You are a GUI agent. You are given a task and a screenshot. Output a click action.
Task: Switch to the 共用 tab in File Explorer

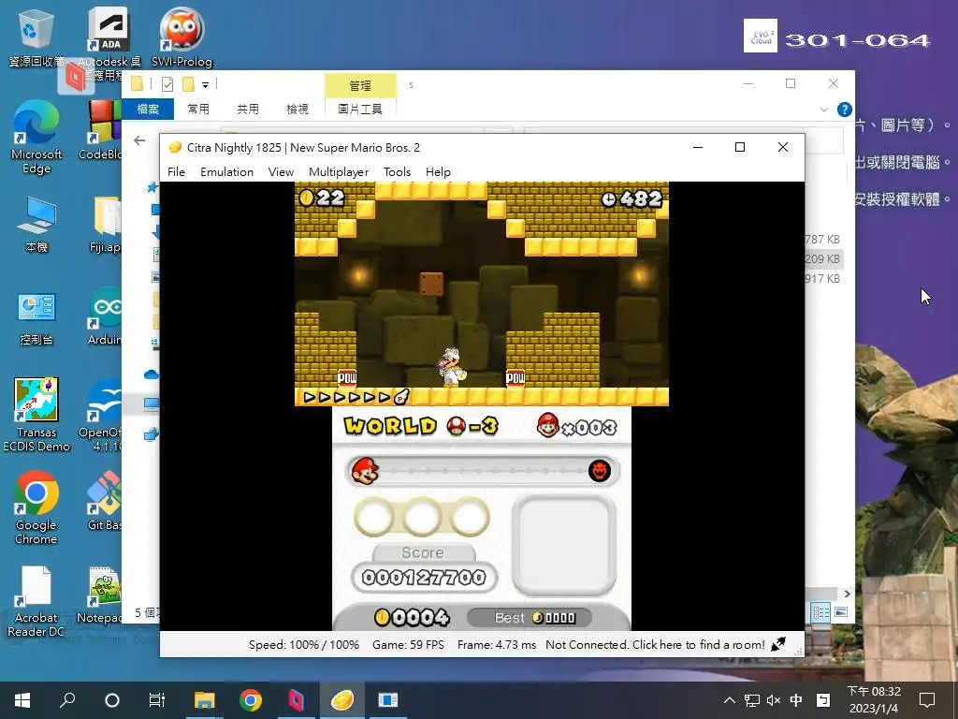tap(247, 109)
